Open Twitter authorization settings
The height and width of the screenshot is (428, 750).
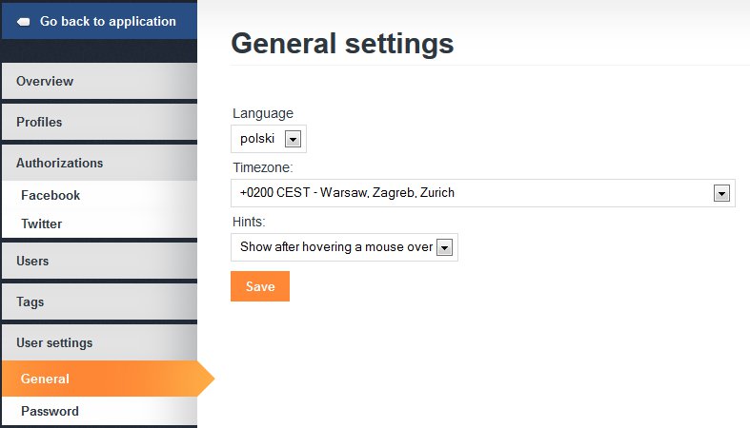coord(41,224)
